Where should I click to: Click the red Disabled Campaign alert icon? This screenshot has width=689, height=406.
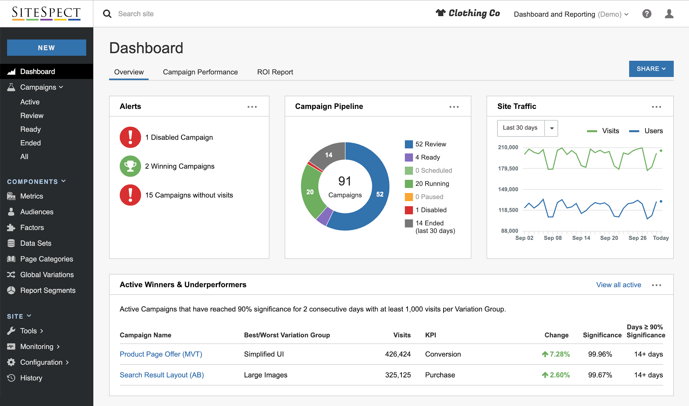pos(130,137)
